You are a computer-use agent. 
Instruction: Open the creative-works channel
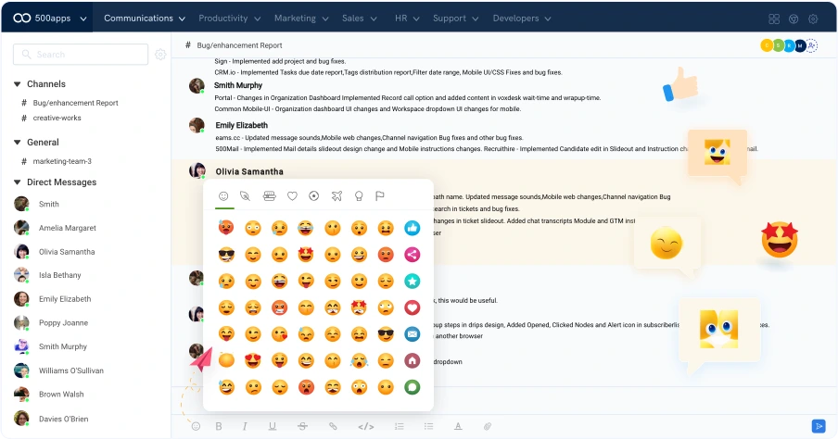coord(57,118)
